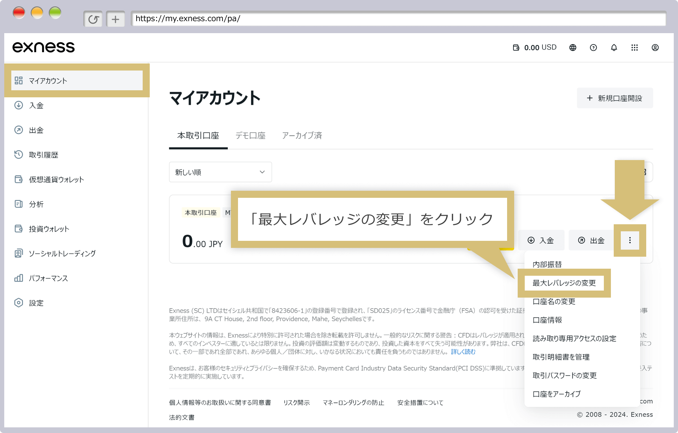Click the Exness logo
The width and height of the screenshot is (678, 433).
tap(43, 47)
